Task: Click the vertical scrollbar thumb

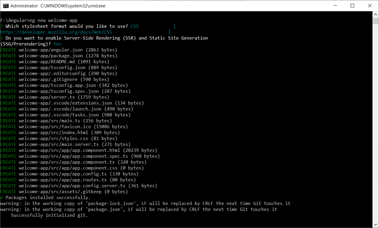Action: pyautogui.click(x=376, y=21)
